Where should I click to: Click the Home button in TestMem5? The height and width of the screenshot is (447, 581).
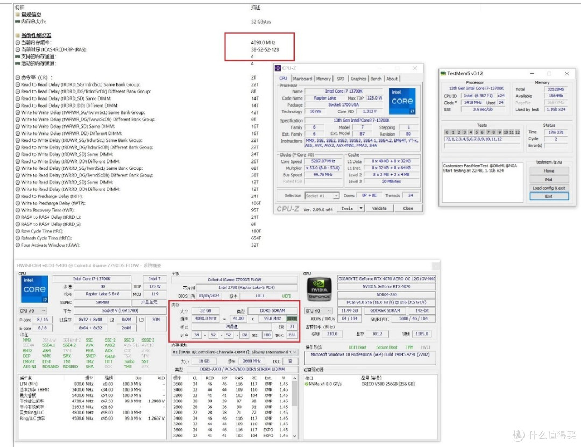549,171
